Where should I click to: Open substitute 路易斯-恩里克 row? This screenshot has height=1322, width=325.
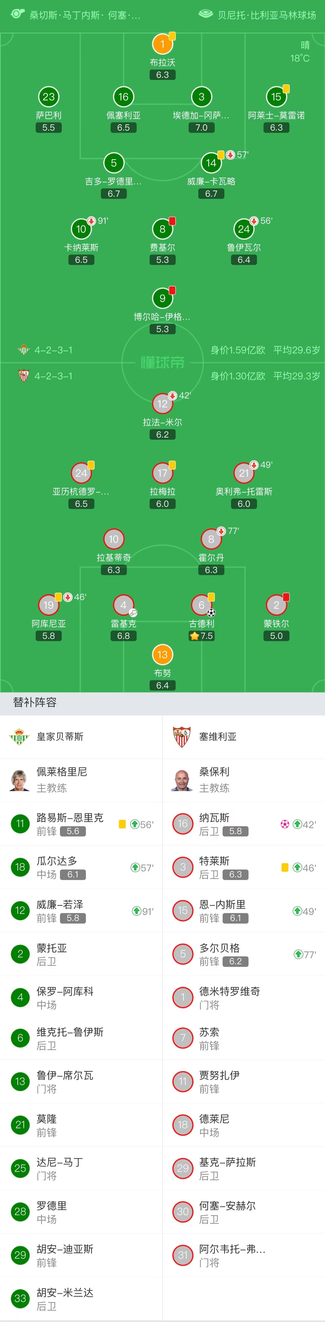pyautogui.click(x=81, y=824)
